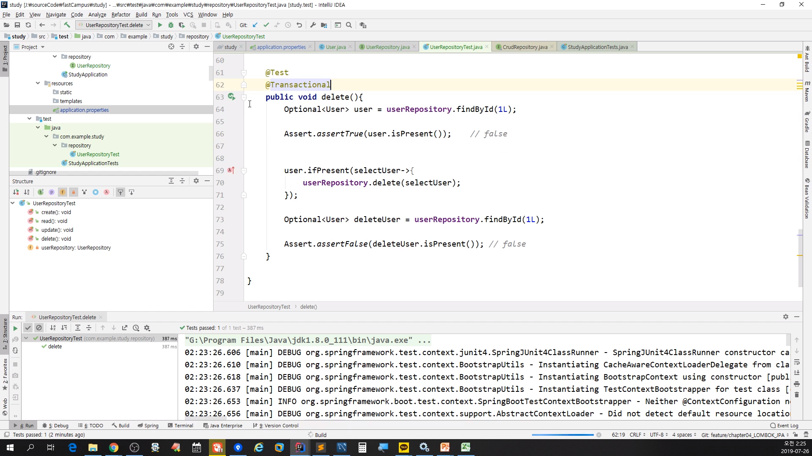Toggle Show Ignored tests button
The image size is (812, 456).
point(39,328)
